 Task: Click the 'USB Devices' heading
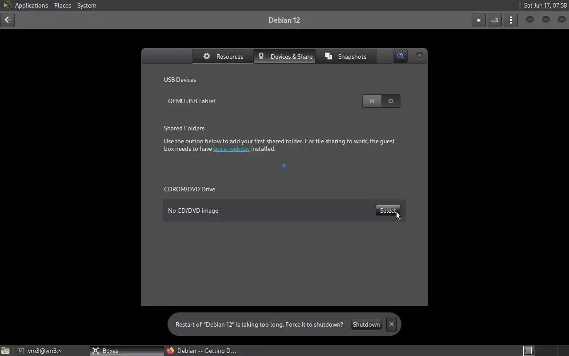pos(180,80)
